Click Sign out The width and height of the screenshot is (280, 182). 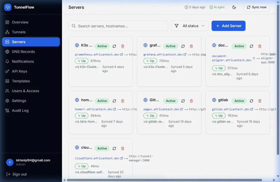pos(16,174)
